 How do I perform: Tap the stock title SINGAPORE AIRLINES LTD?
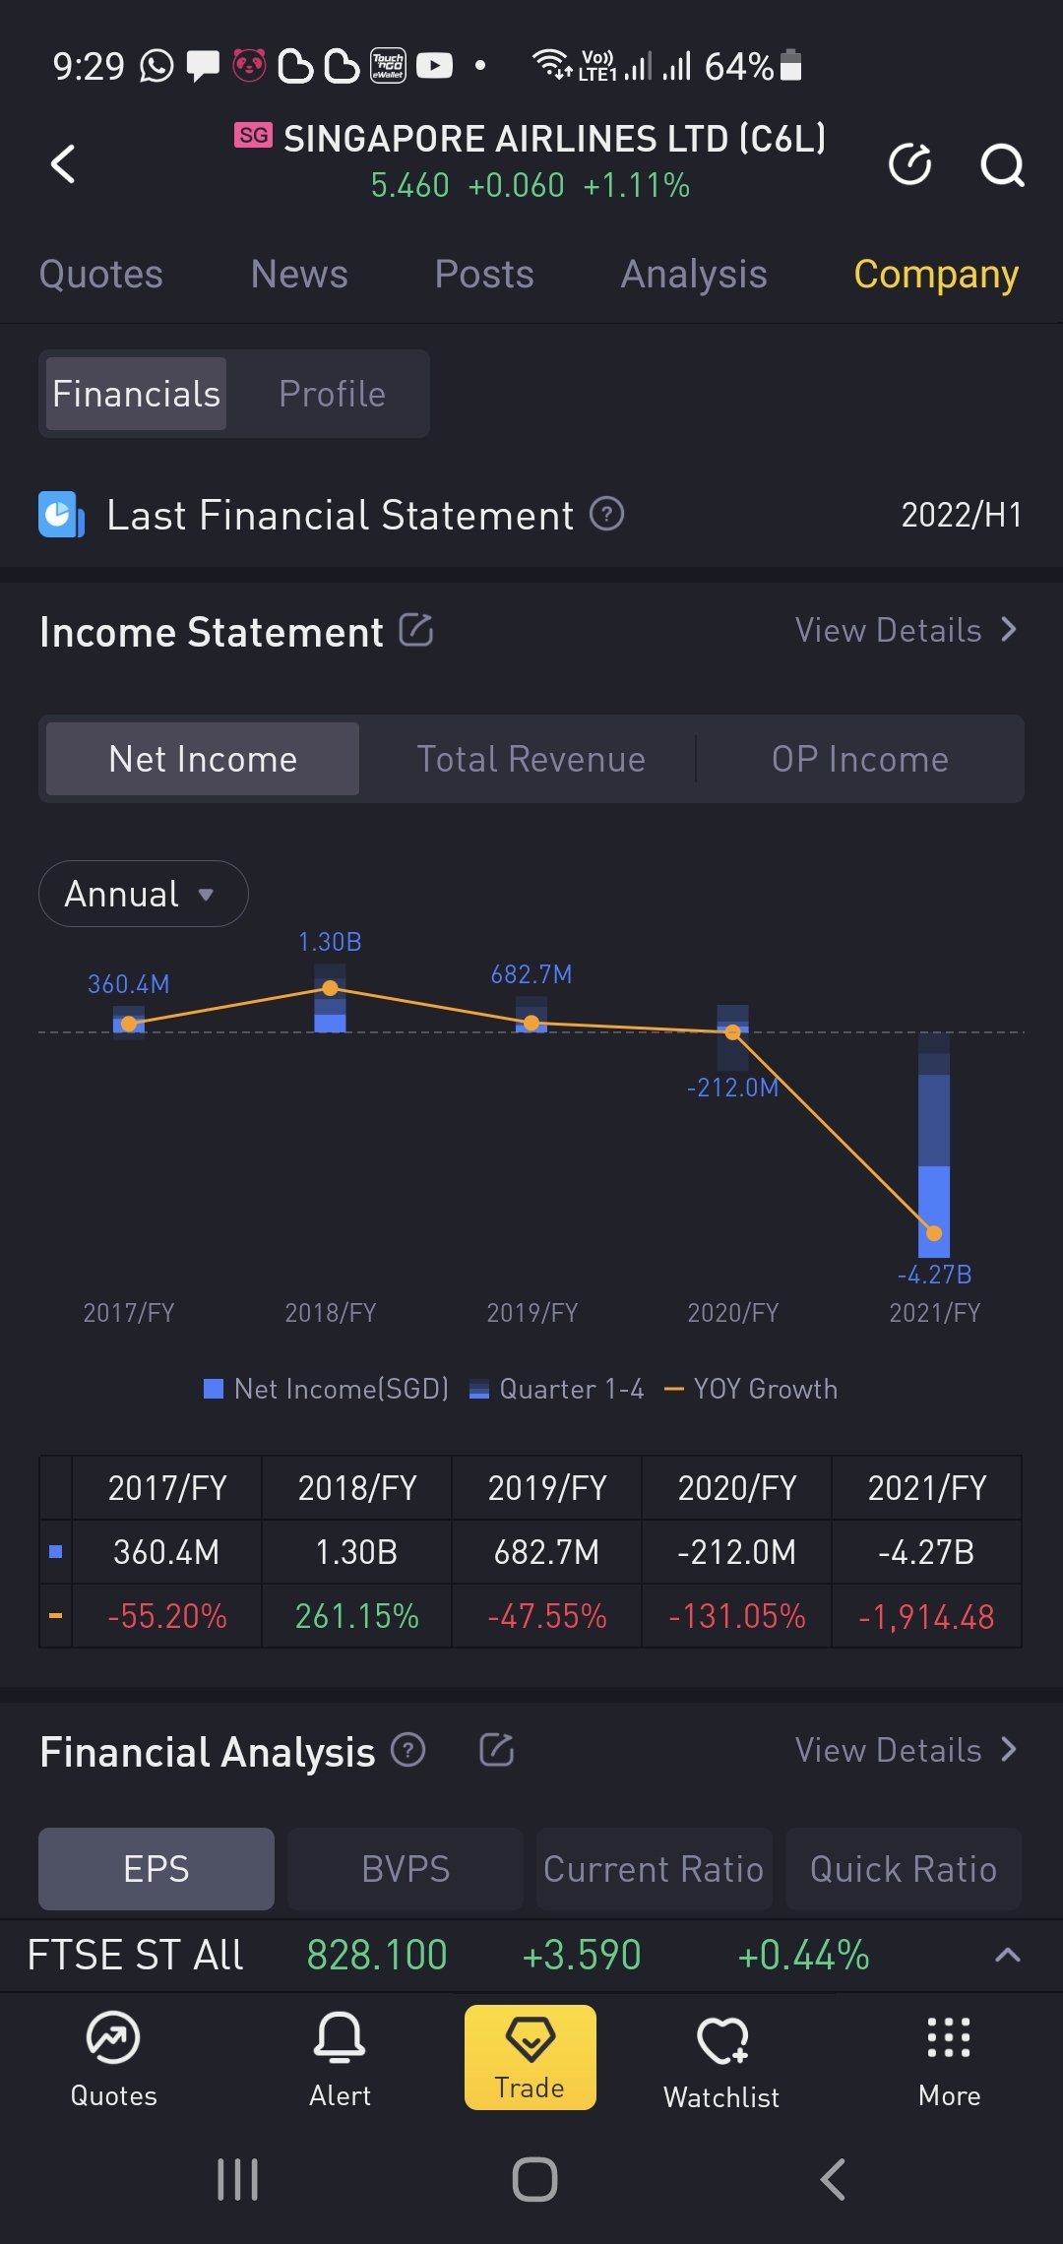(554, 139)
